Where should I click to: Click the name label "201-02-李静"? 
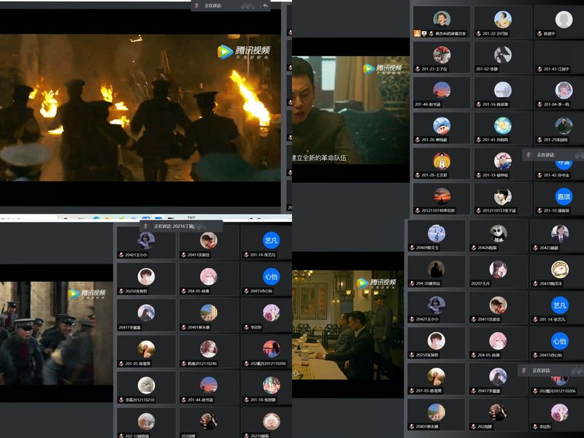coord(487,69)
